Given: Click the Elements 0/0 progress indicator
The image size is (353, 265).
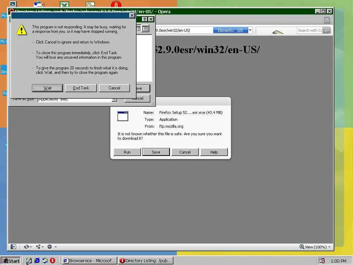Looking at the screenshot, I should [231, 30].
